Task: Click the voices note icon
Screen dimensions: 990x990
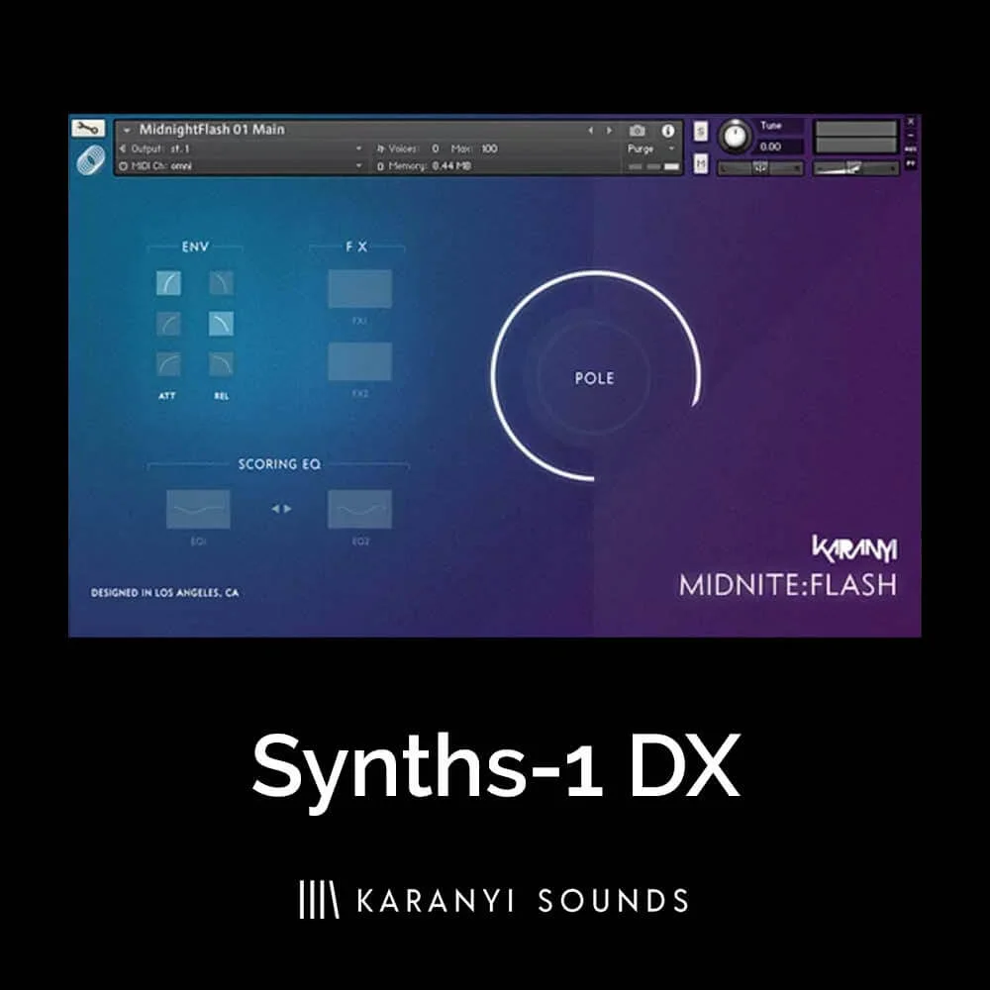Action: [x=381, y=148]
